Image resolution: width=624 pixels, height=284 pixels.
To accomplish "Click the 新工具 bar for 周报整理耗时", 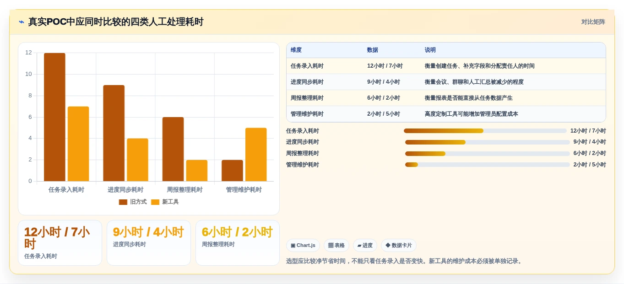I will pyautogui.click(x=197, y=171).
